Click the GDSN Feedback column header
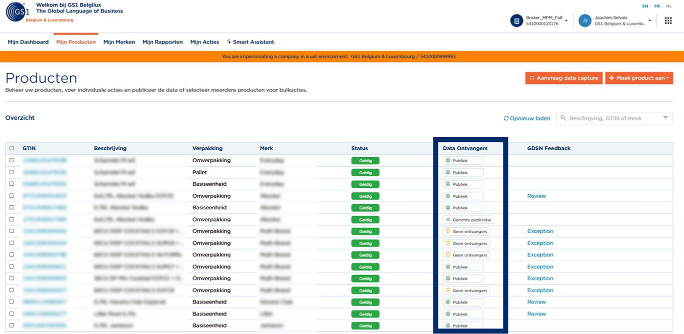This screenshot has height=334, width=684. pos(548,148)
